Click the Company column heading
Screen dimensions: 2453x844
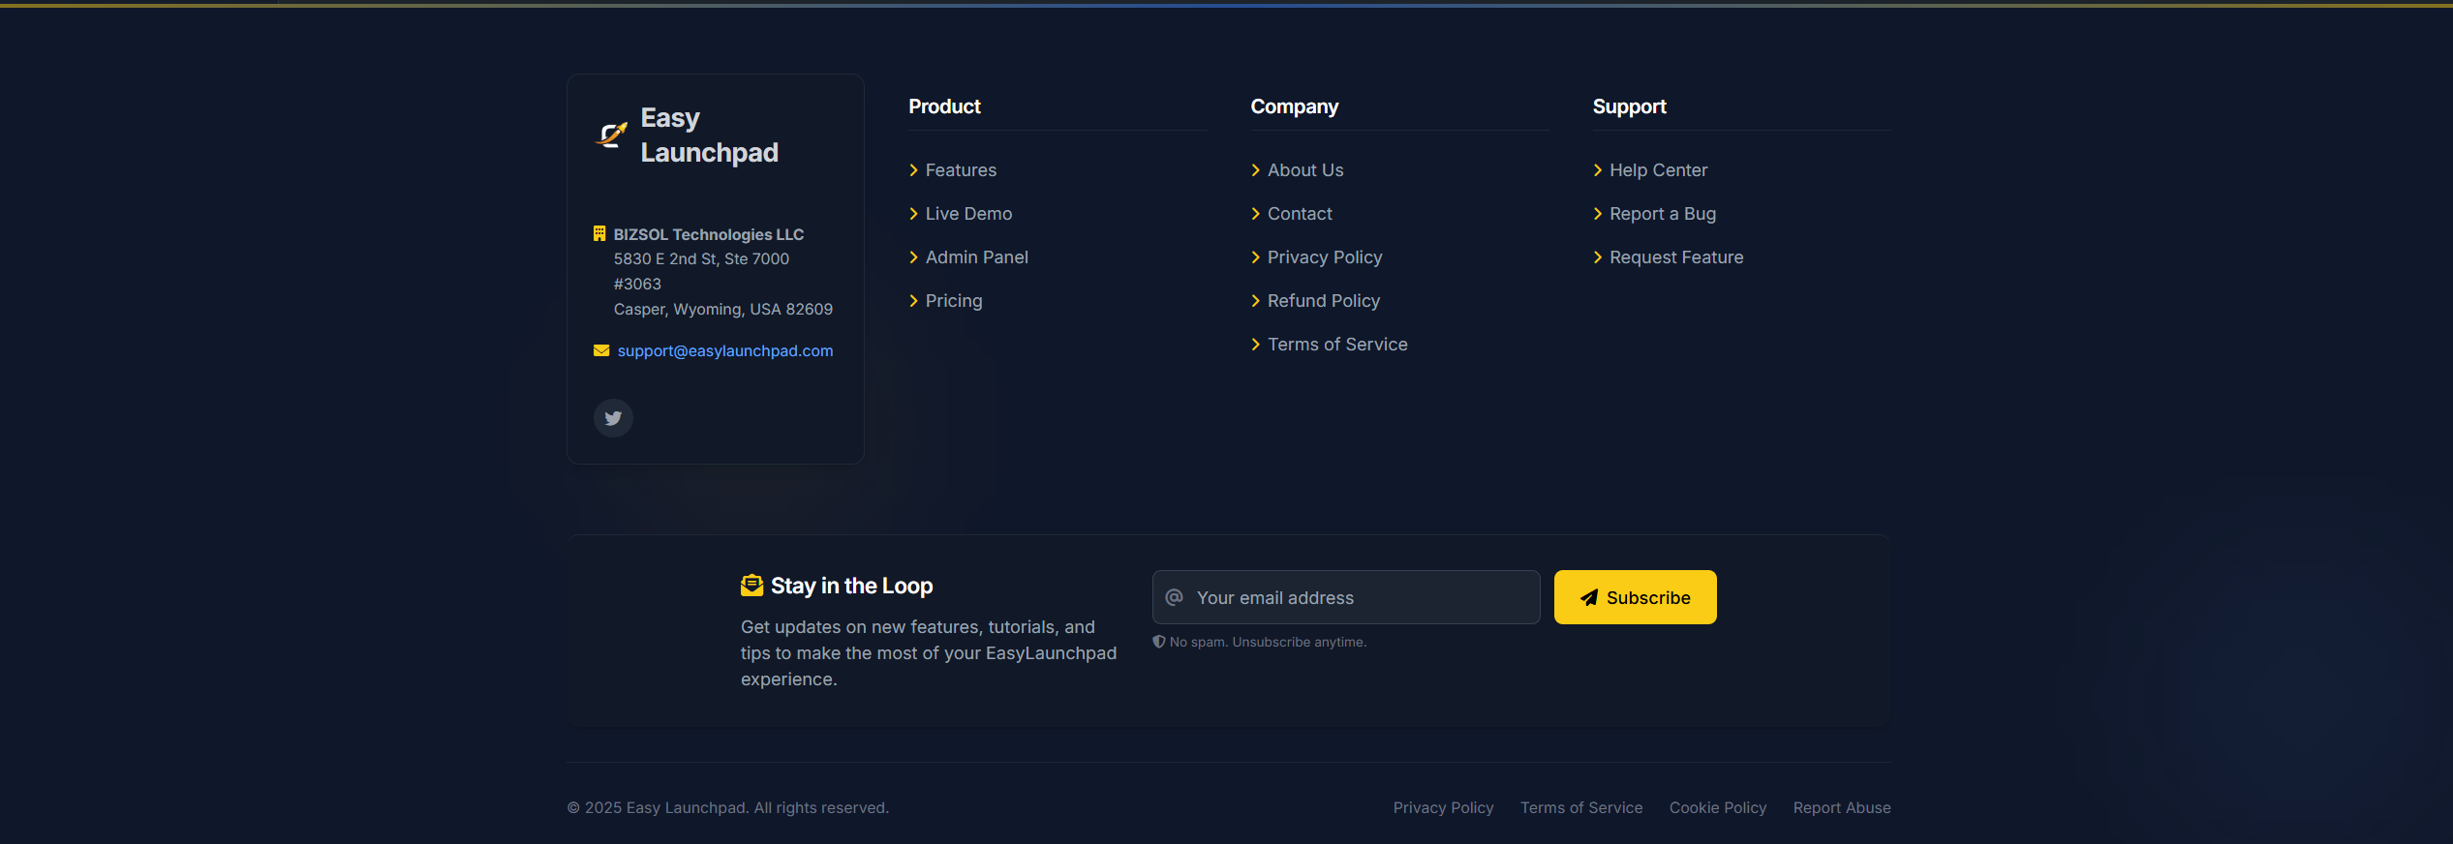(x=1294, y=106)
